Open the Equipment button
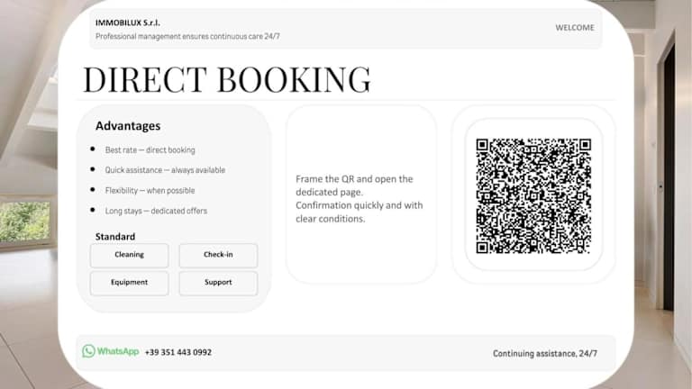The image size is (692, 389). [129, 283]
